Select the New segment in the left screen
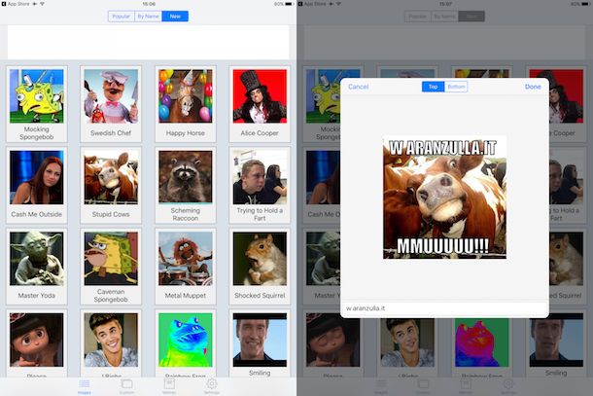 click(175, 17)
